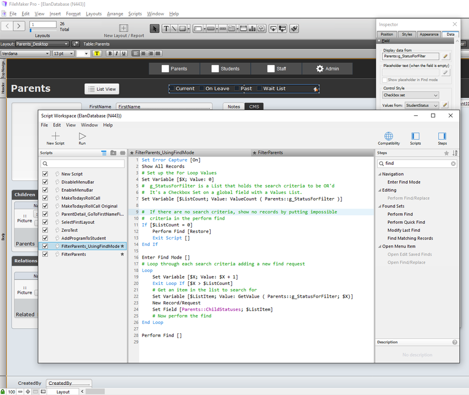Collapse the Field section in Inspector
This screenshot has width=469, height=395.
(379, 41)
